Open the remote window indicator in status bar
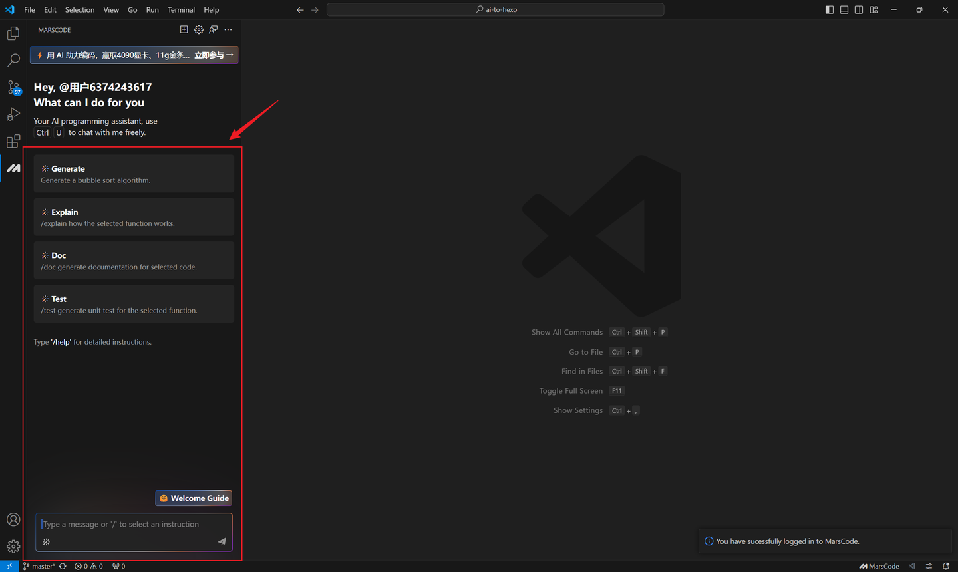This screenshot has height=572, width=958. coord(9,566)
